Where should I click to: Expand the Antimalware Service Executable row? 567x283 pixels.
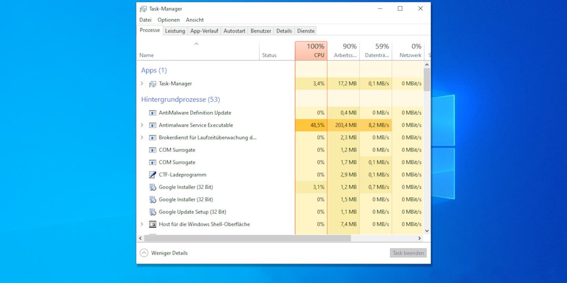point(142,125)
